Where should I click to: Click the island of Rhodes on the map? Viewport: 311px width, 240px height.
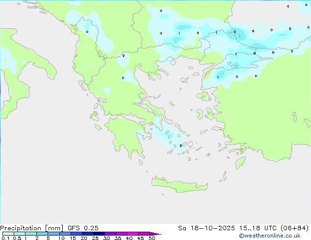240,163
